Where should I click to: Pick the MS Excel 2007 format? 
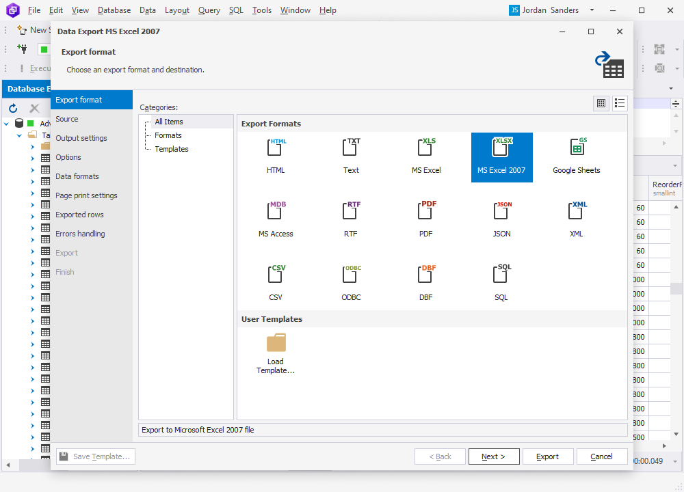(501, 157)
